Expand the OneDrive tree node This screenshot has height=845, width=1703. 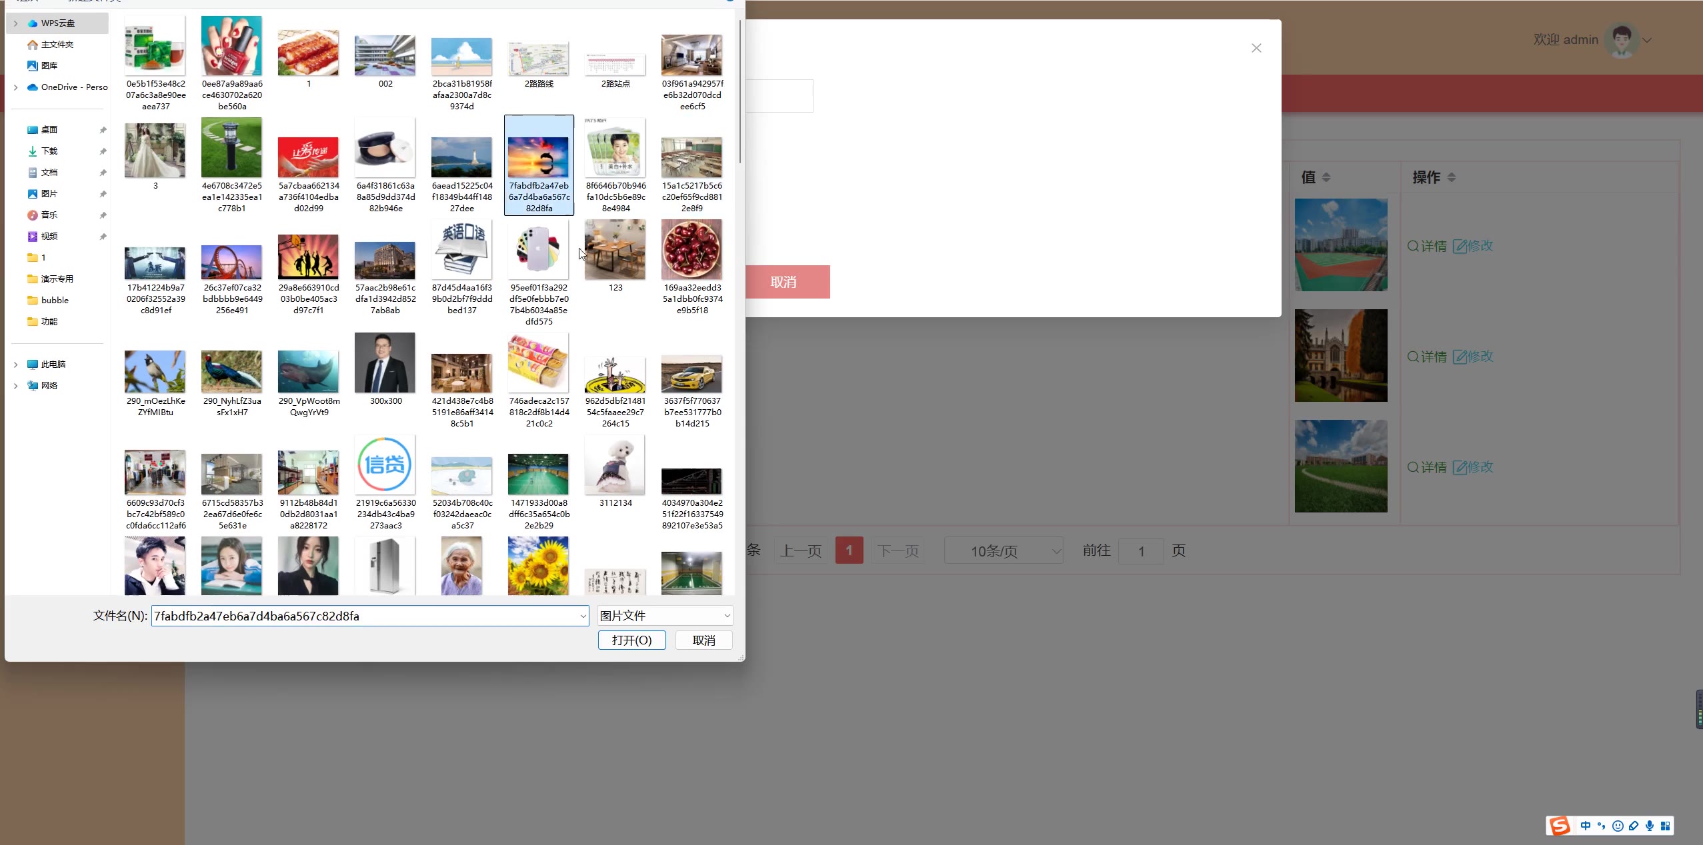point(15,87)
